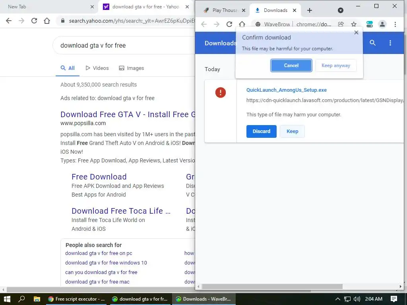Click home icon in WaveBrowser toolbar
407x305 pixels.
(x=242, y=24)
